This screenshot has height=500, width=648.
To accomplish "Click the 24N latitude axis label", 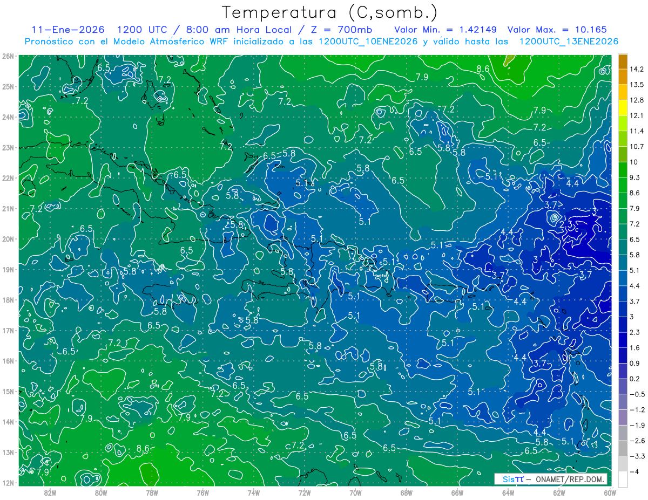I will (x=8, y=117).
